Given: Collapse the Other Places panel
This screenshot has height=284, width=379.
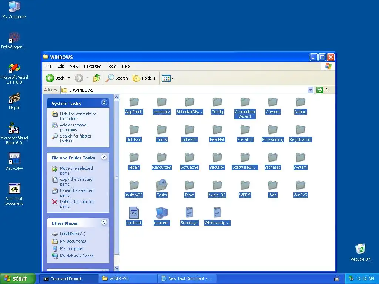Looking at the screenshot, I should click(104, 223).
